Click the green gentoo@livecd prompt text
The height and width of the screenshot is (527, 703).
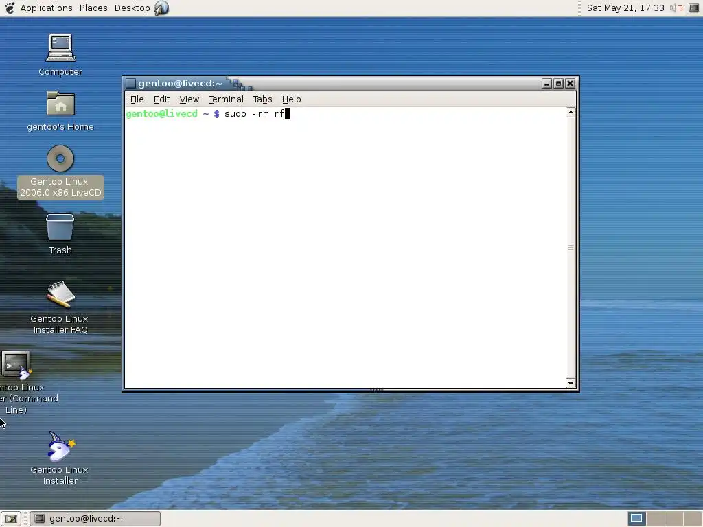161,114
